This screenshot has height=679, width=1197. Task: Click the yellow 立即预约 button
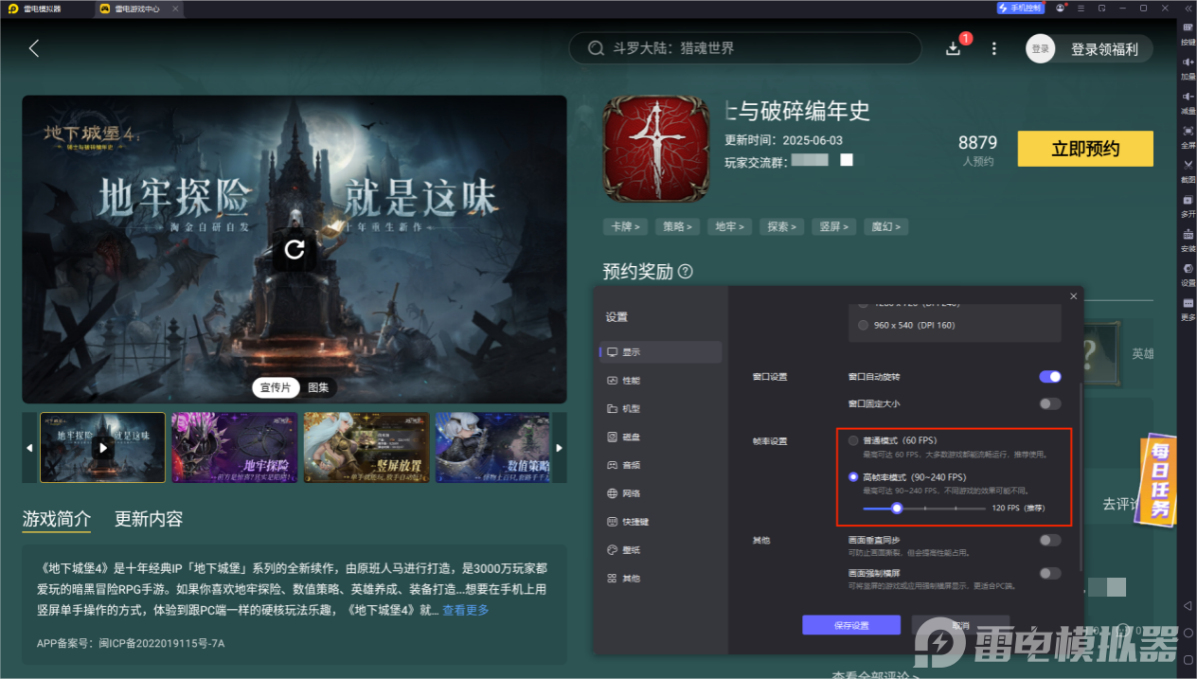point(1085,149)
